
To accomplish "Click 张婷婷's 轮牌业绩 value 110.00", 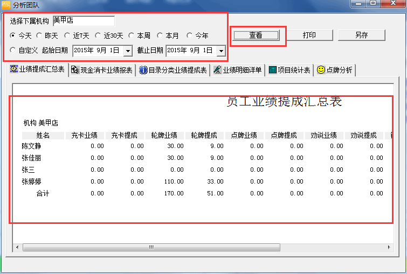I will (174, 182).
